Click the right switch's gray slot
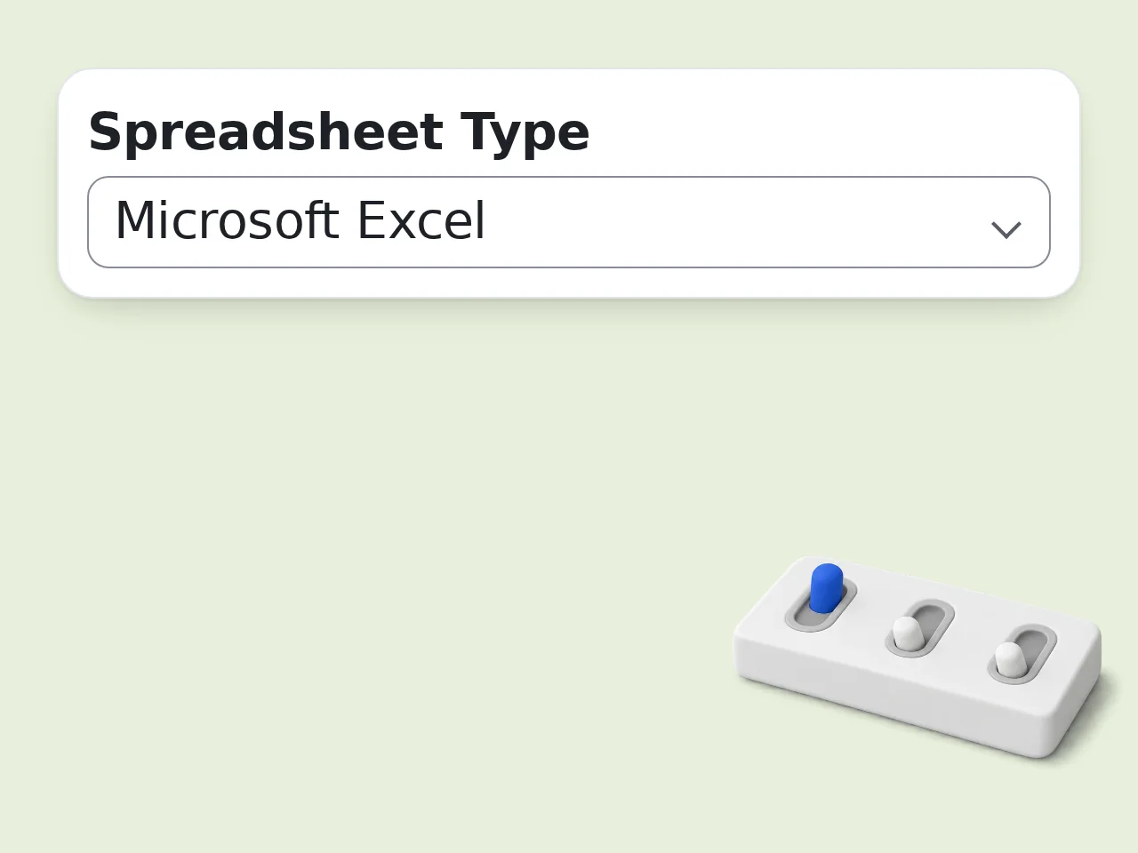 tap(1022, 654)
